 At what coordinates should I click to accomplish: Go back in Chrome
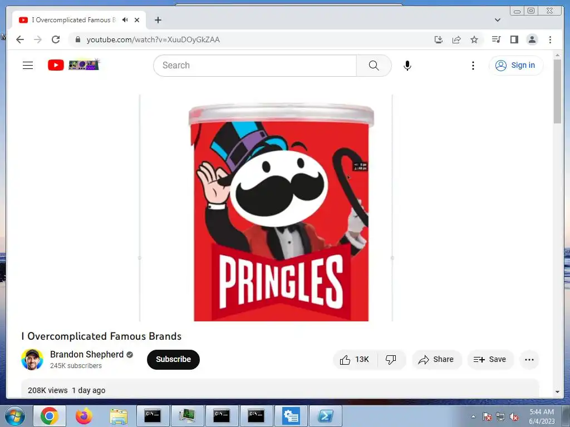(x=20, y=39)
